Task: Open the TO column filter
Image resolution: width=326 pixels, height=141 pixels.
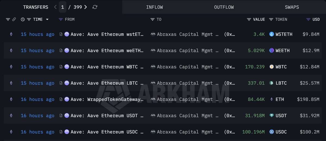Action: 153,20
